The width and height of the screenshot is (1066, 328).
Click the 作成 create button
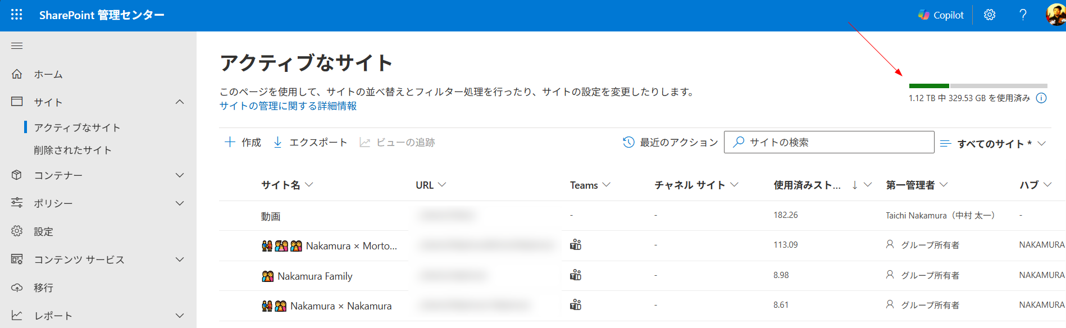[243, 143]
